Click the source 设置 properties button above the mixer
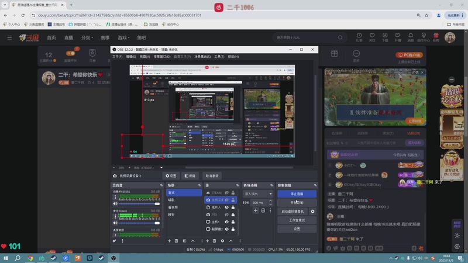 tap(171, 176)
